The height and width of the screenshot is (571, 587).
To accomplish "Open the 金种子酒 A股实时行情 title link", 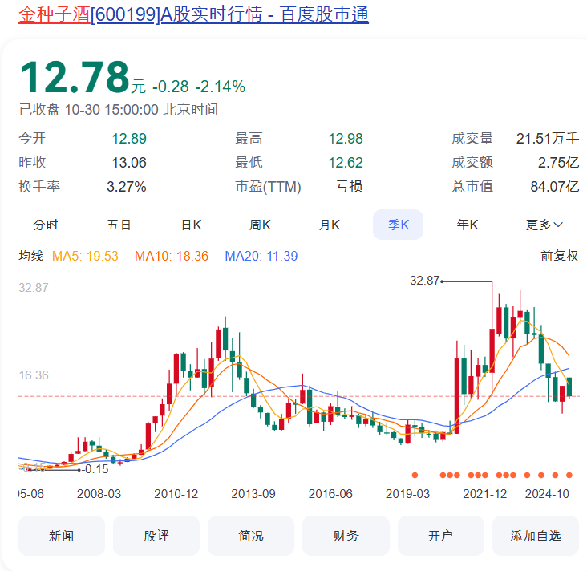I will [193, 15].
